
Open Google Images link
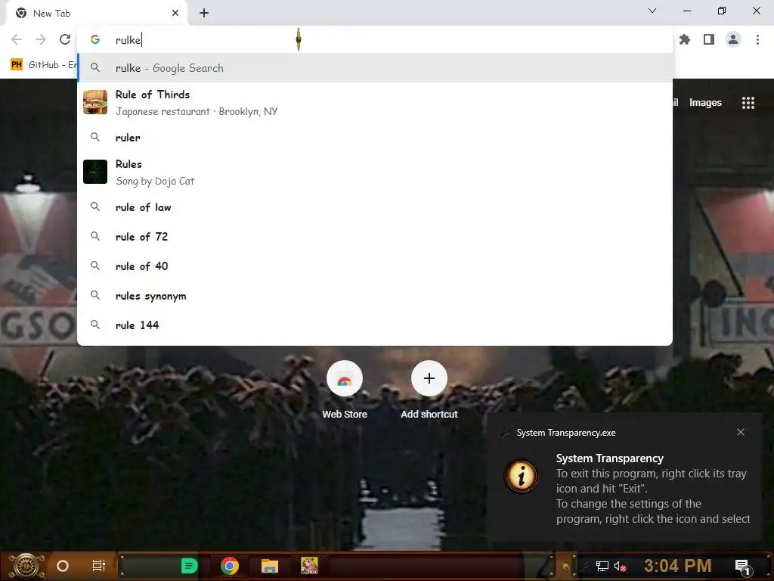[705, 103]
